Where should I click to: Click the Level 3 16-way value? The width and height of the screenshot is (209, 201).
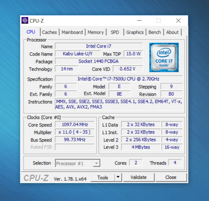pyautogui.click(x=172, y=147)
